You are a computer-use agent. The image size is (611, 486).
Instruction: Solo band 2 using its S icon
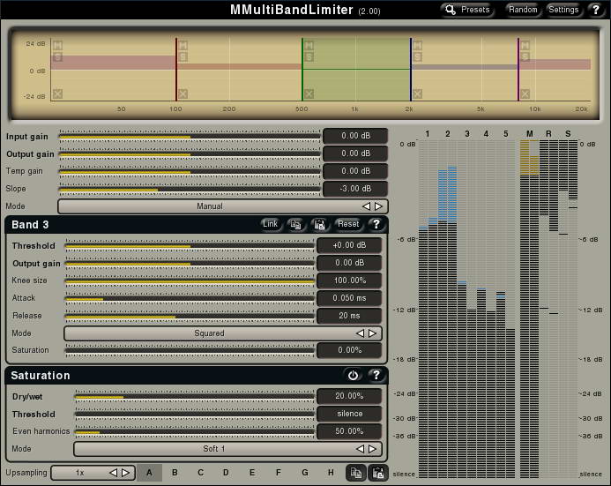click(183, 57)
